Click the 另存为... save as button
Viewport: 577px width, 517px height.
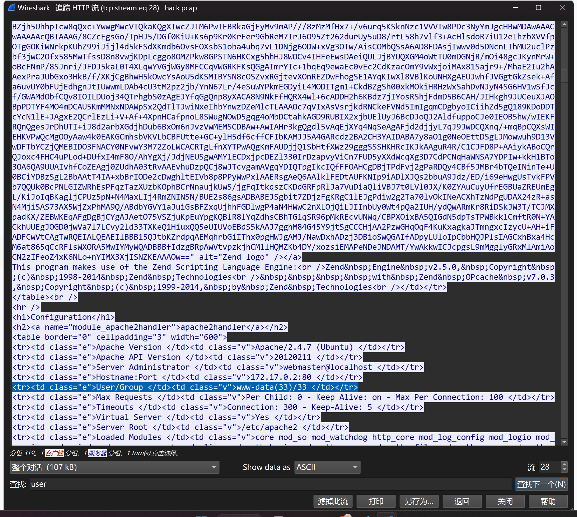coord(419,501)
